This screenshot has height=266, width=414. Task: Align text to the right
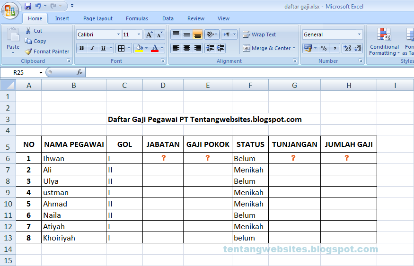coord(197,48)
